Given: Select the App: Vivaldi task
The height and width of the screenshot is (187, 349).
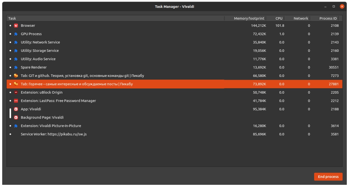Looking at the screenshot, I should pos(174,109).
